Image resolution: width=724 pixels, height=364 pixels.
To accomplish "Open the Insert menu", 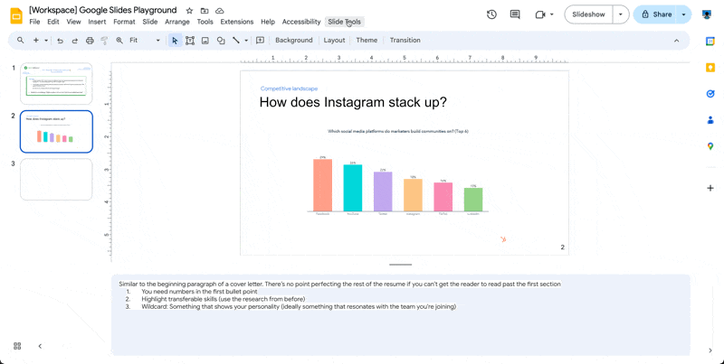I will coord(97,22).
